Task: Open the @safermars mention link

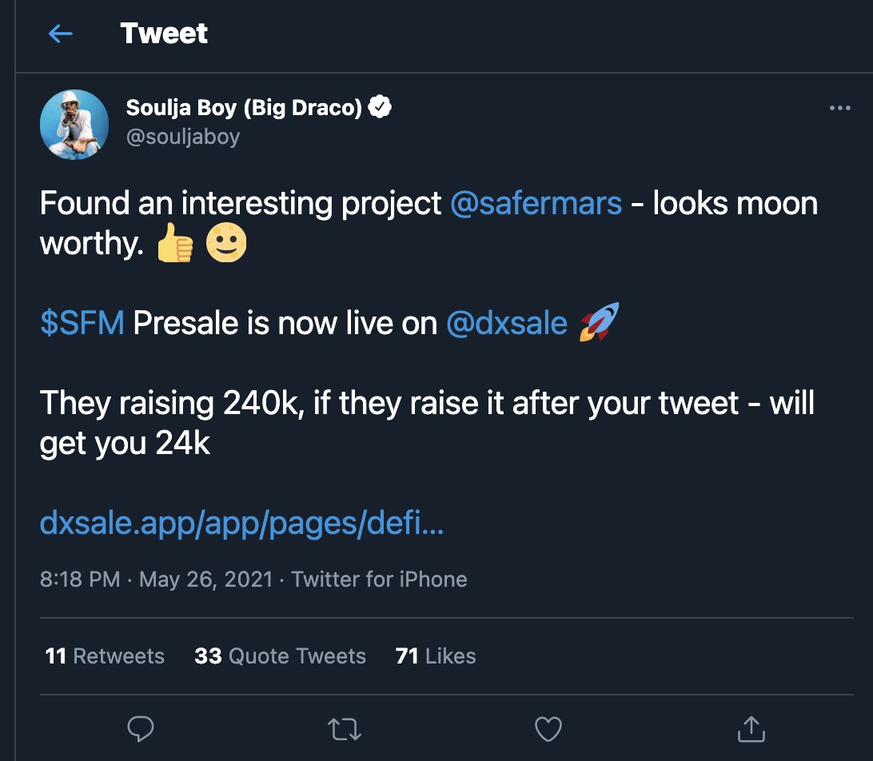Action: [536, 203]
